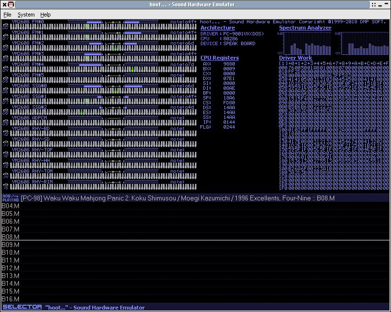Toggle the channel mute icon beside YM2608 SSG#2
This screenshot has height=312, width=391.
click(5, 112)
